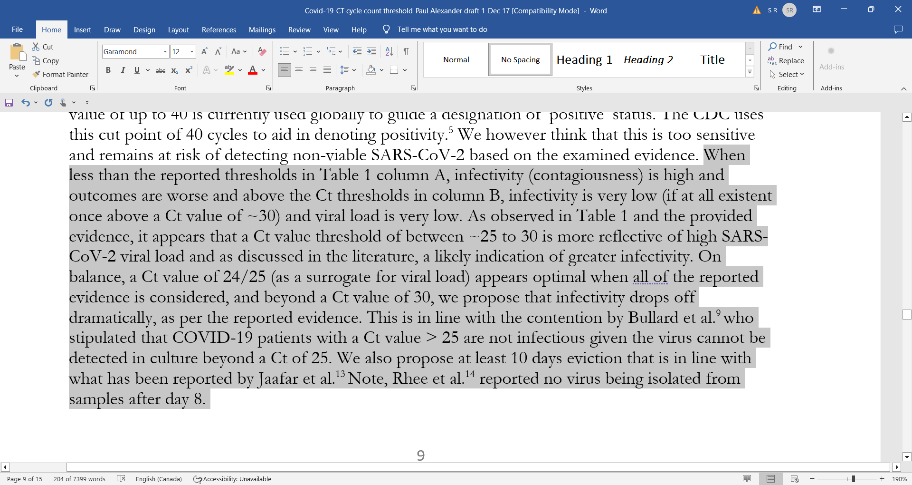Image resolution: width=912 pixels, height=485 pixels.
Task: Open the shading color dropdown arrow
Action: click(x=381, y=70)
